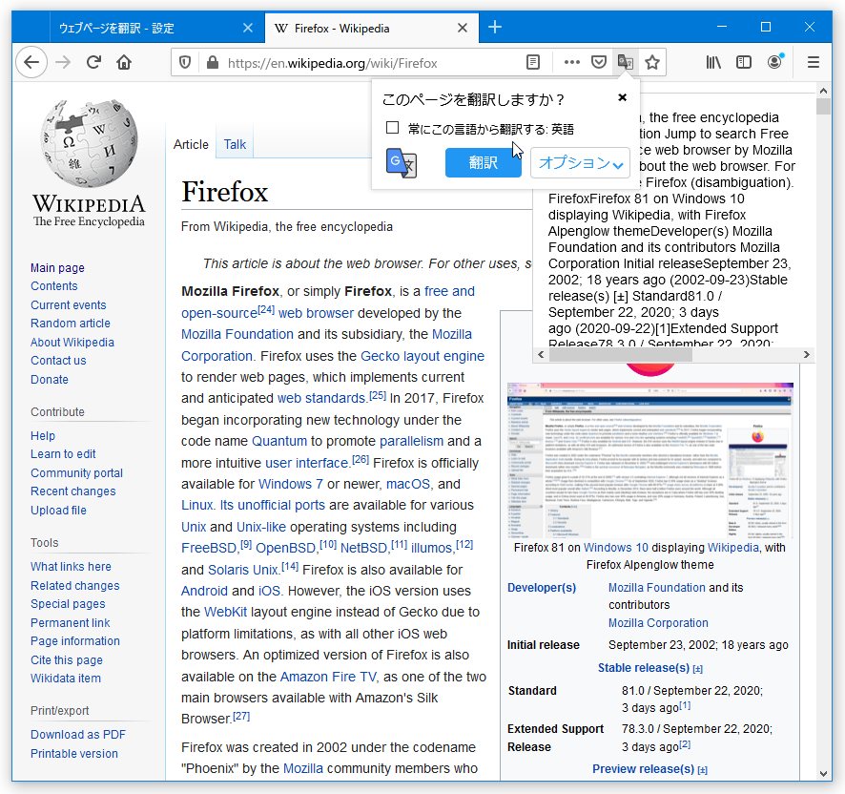
Task: Click the Developer(s) infobox link
Action: point(542,588)
